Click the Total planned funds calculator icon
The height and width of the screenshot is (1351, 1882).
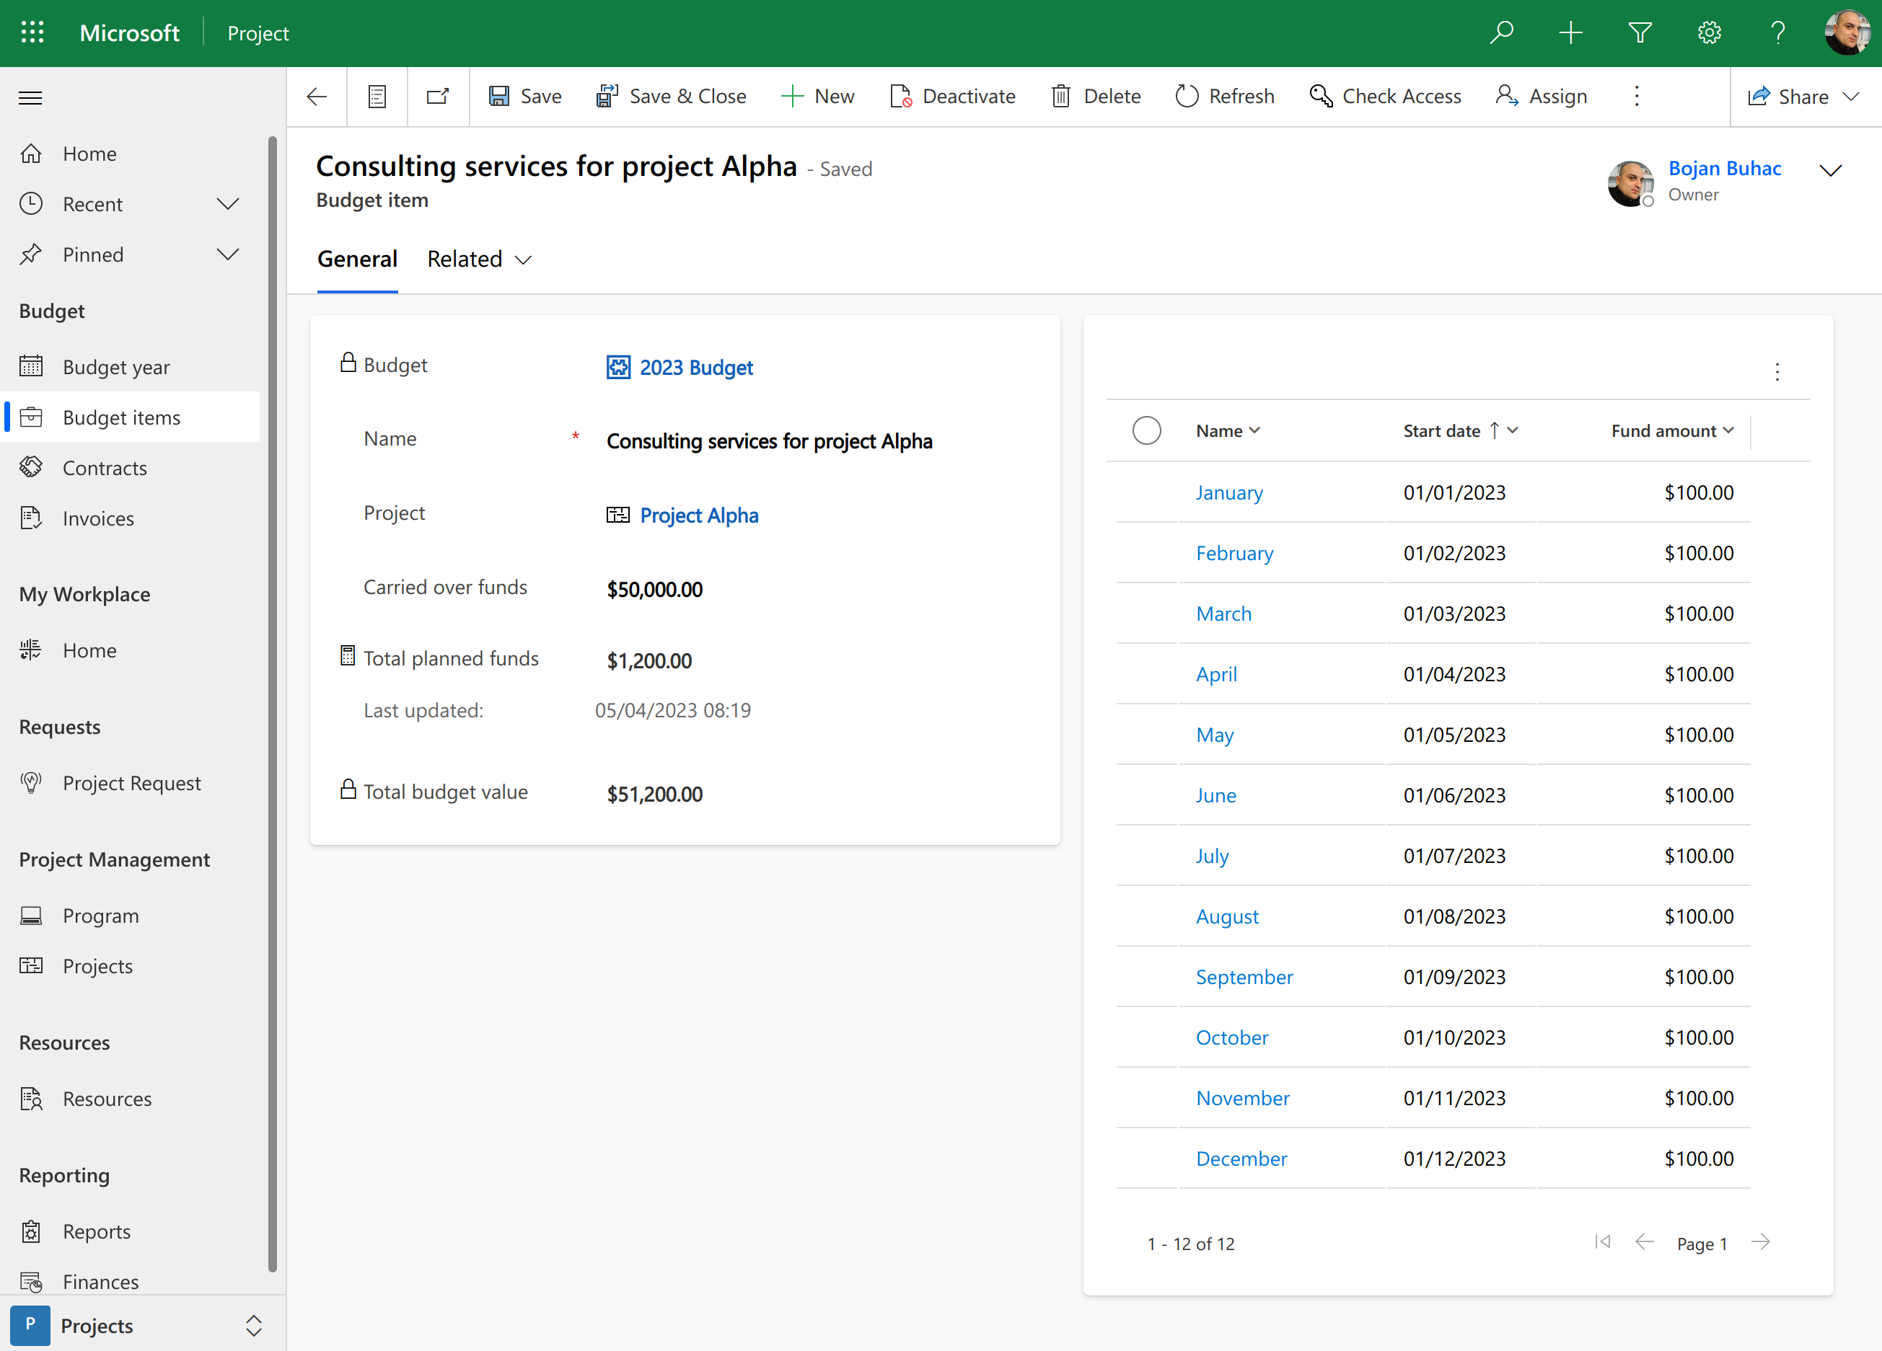[x=348, y=656]
